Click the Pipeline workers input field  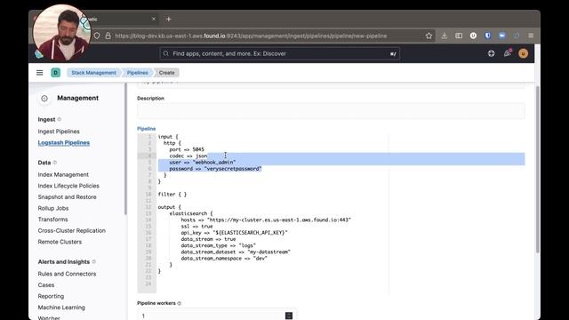[x=217, y=315]
